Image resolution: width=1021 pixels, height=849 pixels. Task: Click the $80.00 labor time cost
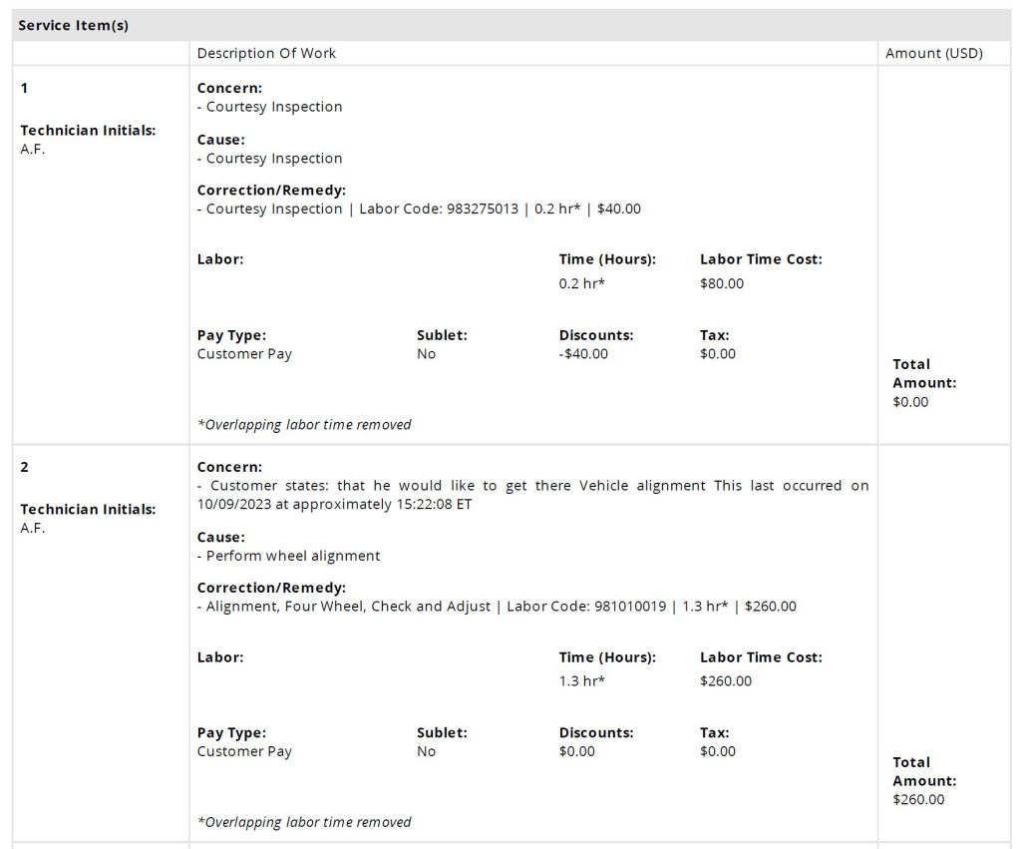coord(722,283)
